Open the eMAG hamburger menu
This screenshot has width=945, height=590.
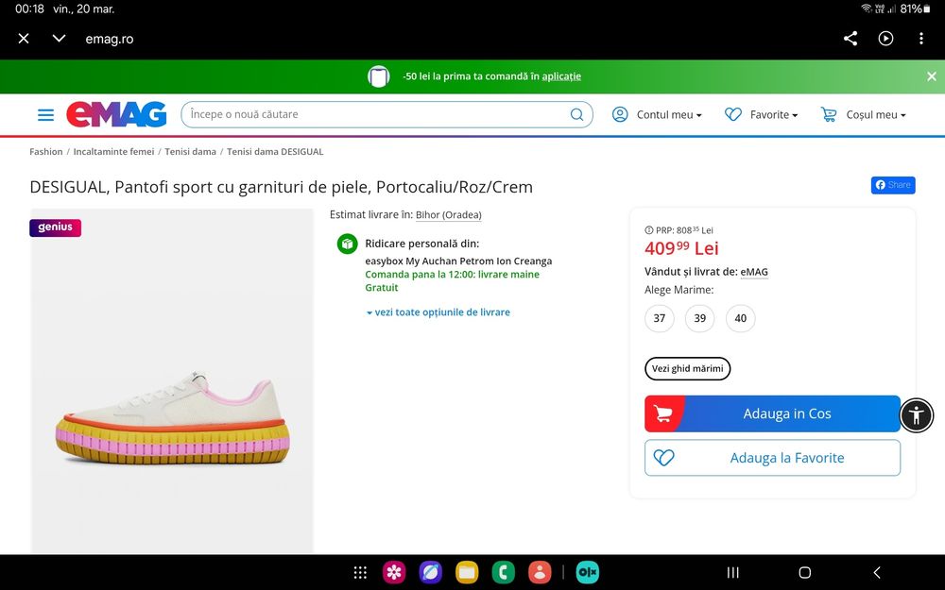coord(45,114)
